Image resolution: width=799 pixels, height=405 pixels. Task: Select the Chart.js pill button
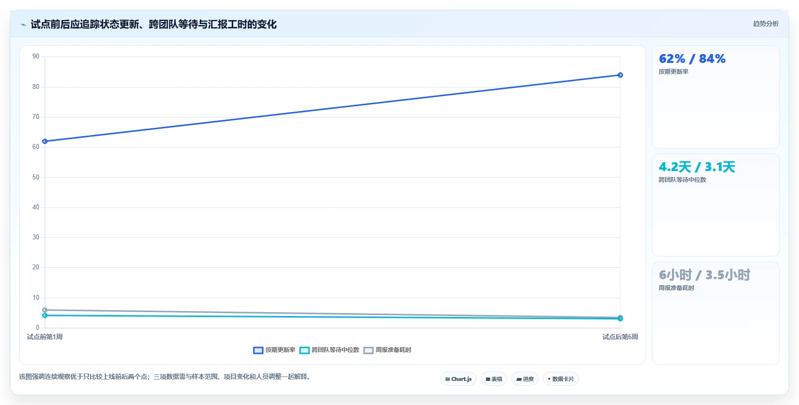[459, 379]
